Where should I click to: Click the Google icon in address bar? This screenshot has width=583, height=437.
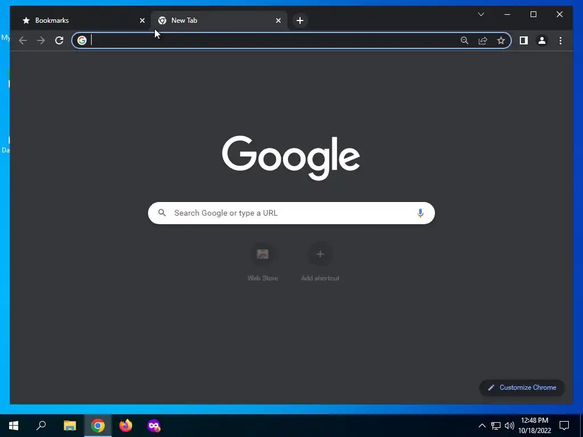(82, 40)
